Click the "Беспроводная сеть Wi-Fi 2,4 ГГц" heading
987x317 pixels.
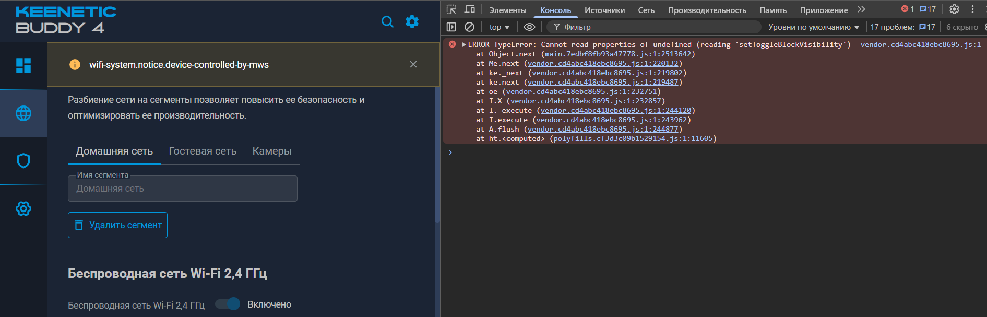[x=168, y=274]
